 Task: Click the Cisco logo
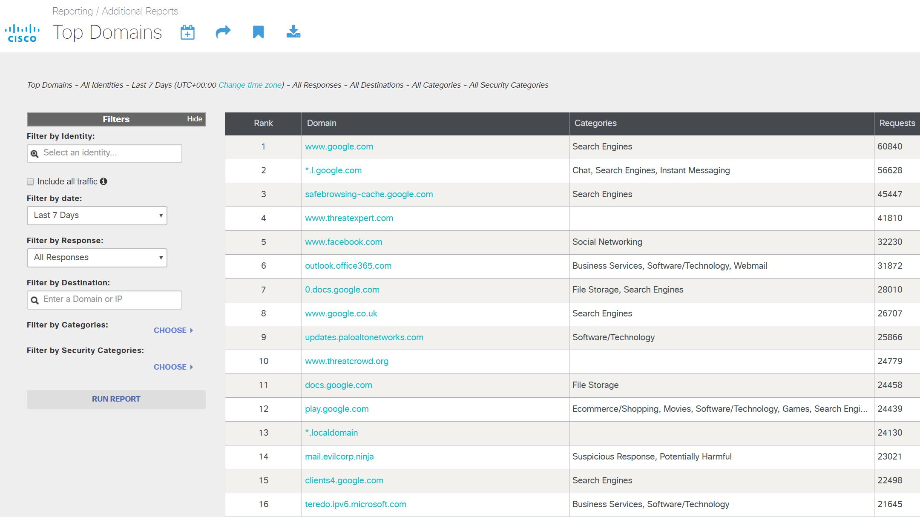[x=22, y=33]
